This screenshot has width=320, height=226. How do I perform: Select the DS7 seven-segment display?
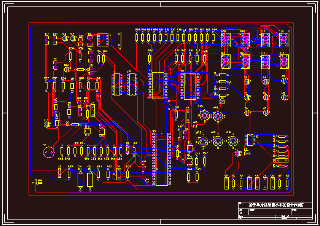click(266, 40)
